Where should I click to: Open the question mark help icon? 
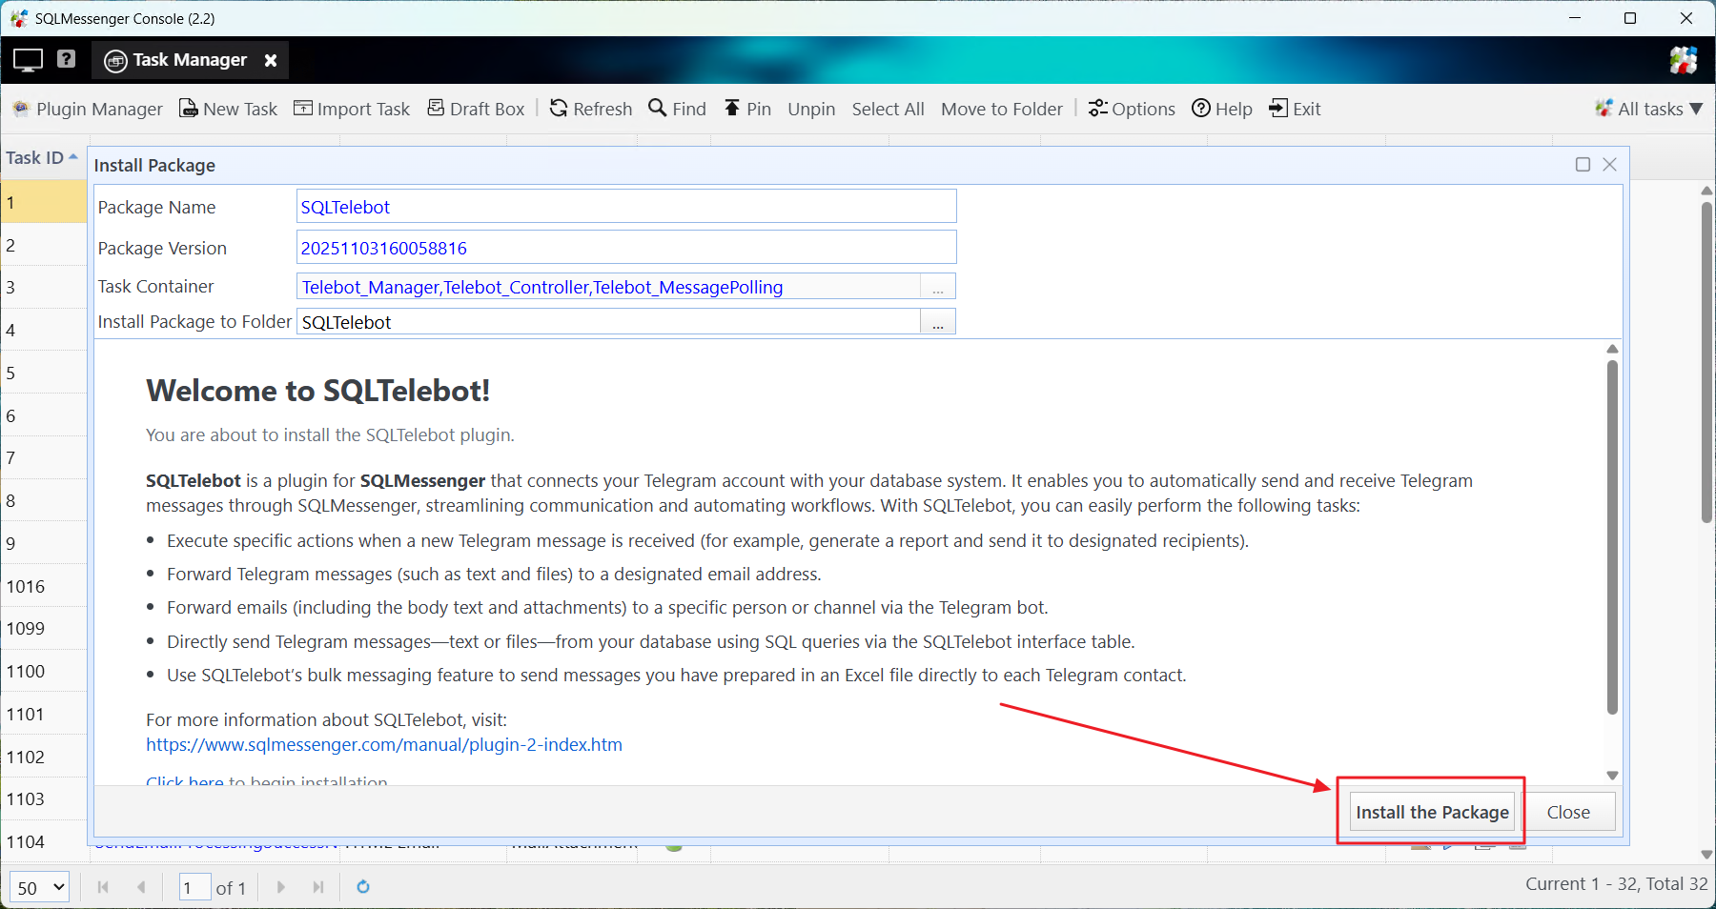(x=66, y=59)
